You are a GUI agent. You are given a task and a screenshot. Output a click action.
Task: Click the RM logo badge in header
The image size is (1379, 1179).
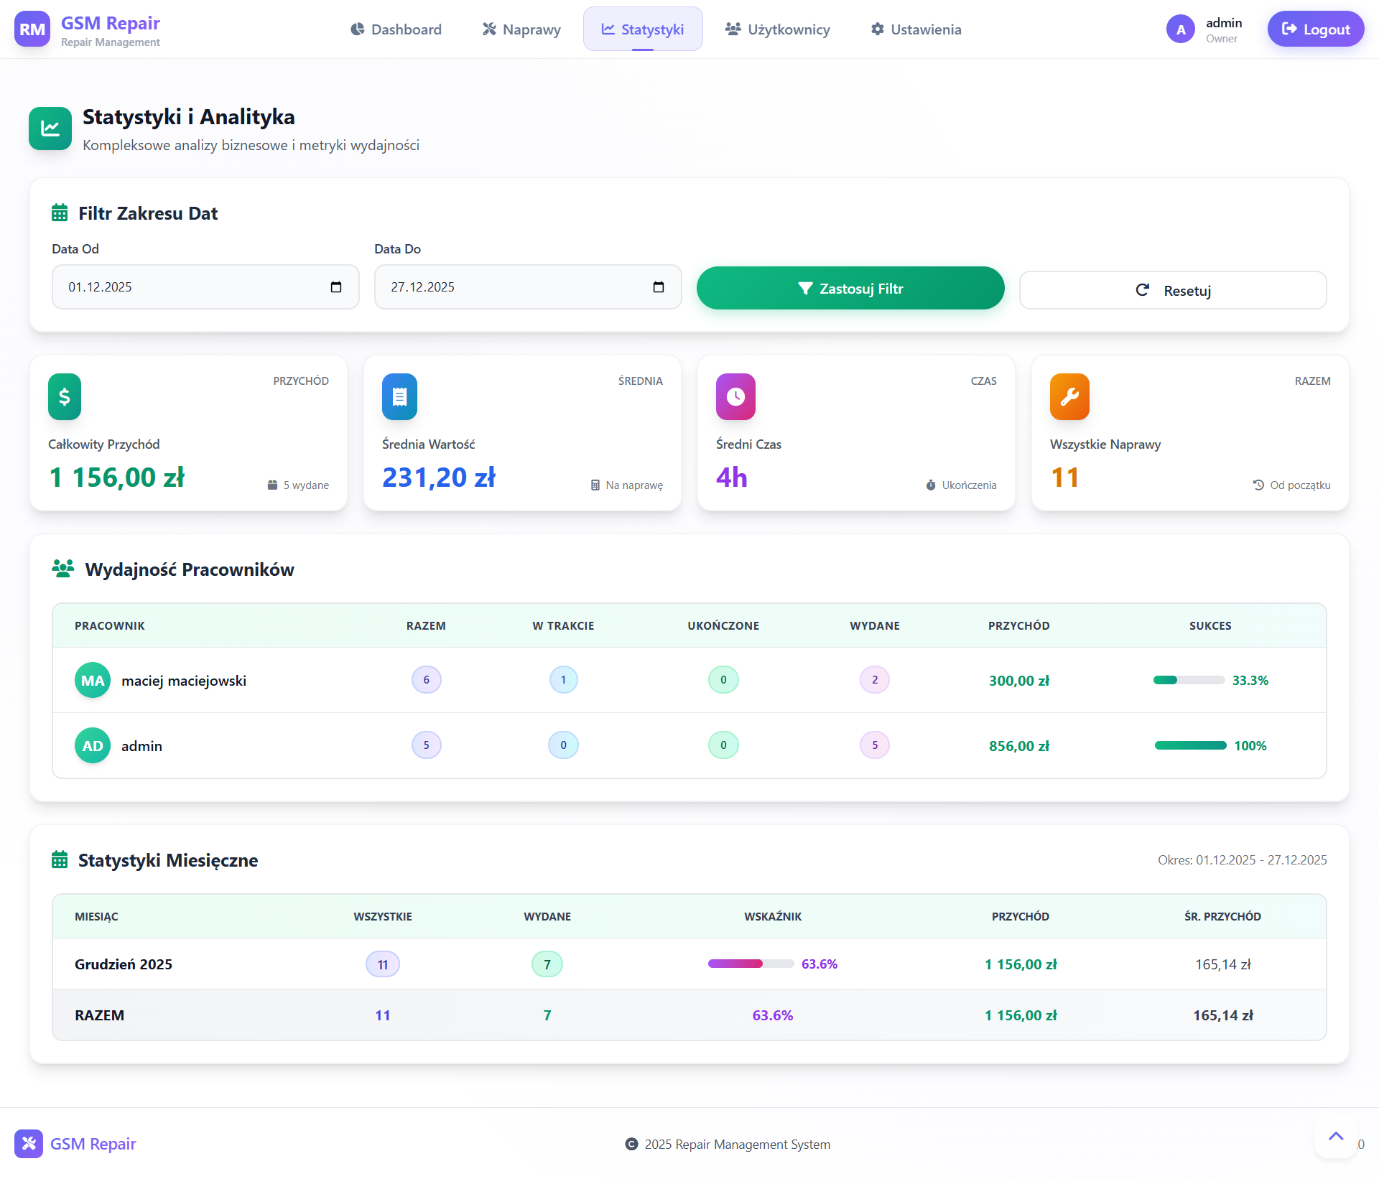pyautogui.click(x=32, y=29)
